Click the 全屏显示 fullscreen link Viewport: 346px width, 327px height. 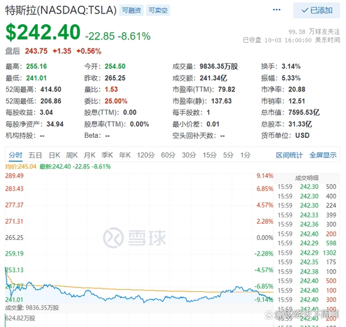323,155
